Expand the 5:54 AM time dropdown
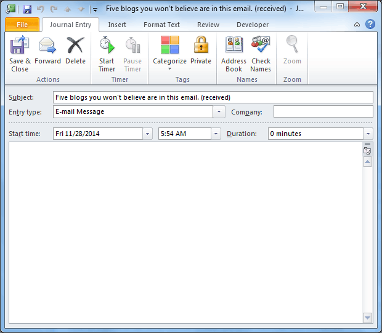The image size is (382, 333). pyautogui.click(x=216, y=134)
